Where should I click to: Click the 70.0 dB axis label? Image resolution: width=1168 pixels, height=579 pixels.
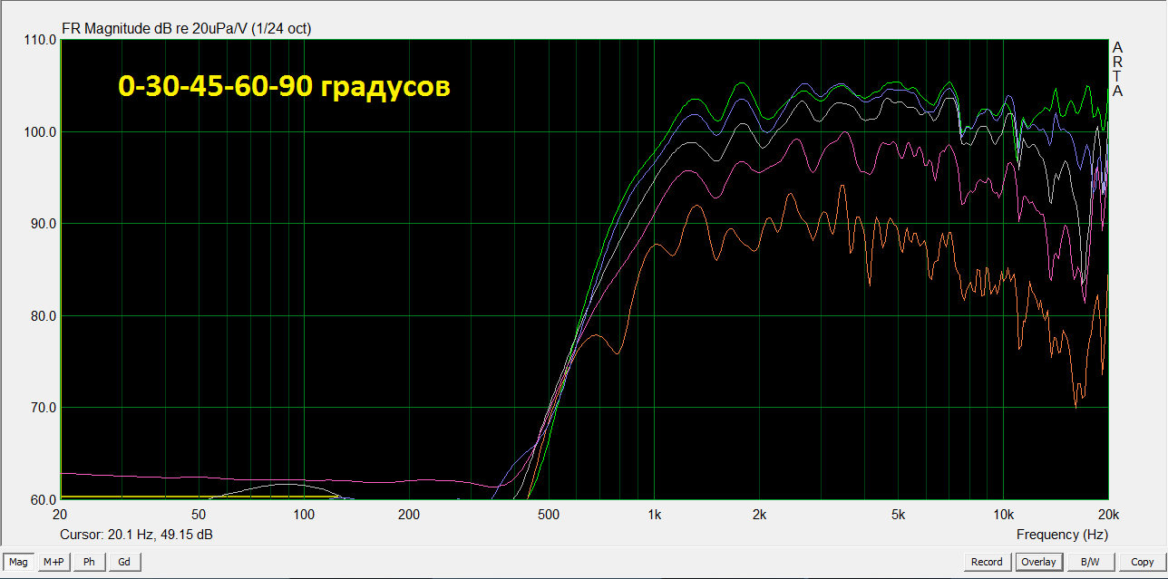coord(44,408)
